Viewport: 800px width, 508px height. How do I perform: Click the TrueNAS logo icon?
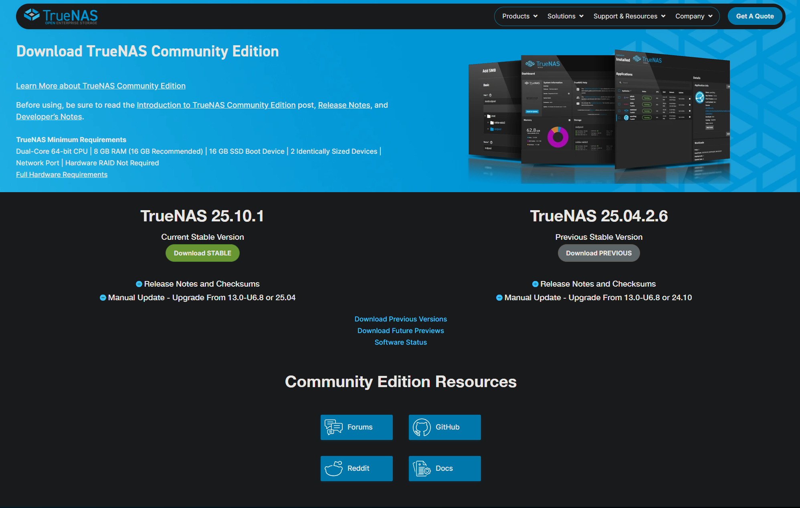32,15
